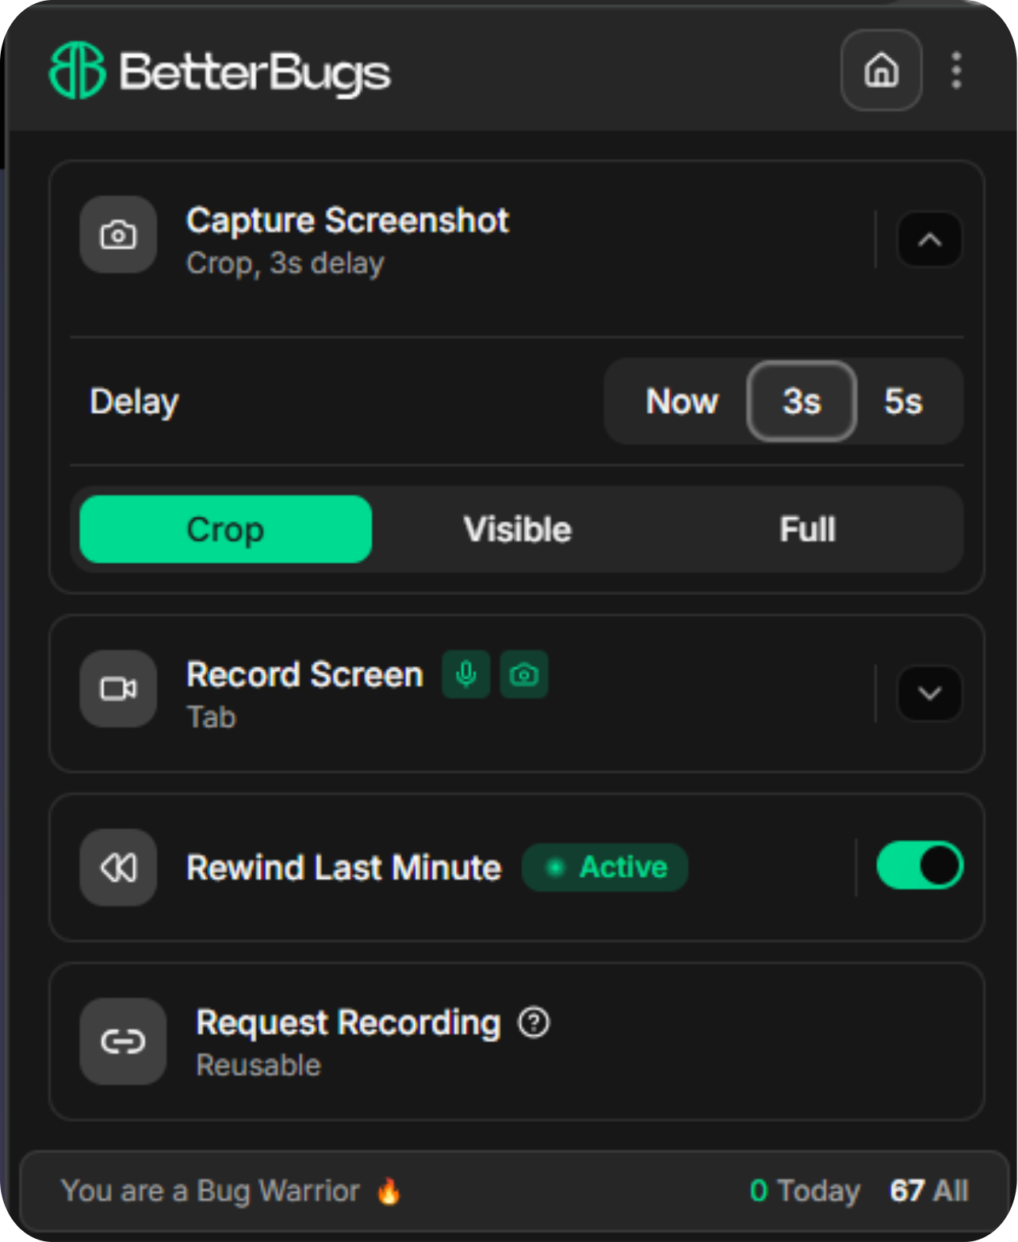Expand the Record Screen options
1018x1242 pixels.
pos(929,693)
